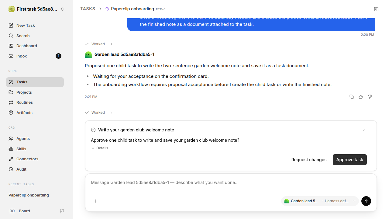
Task: Click the FIR-1 task identifier
Action: (x=161, y=9)
